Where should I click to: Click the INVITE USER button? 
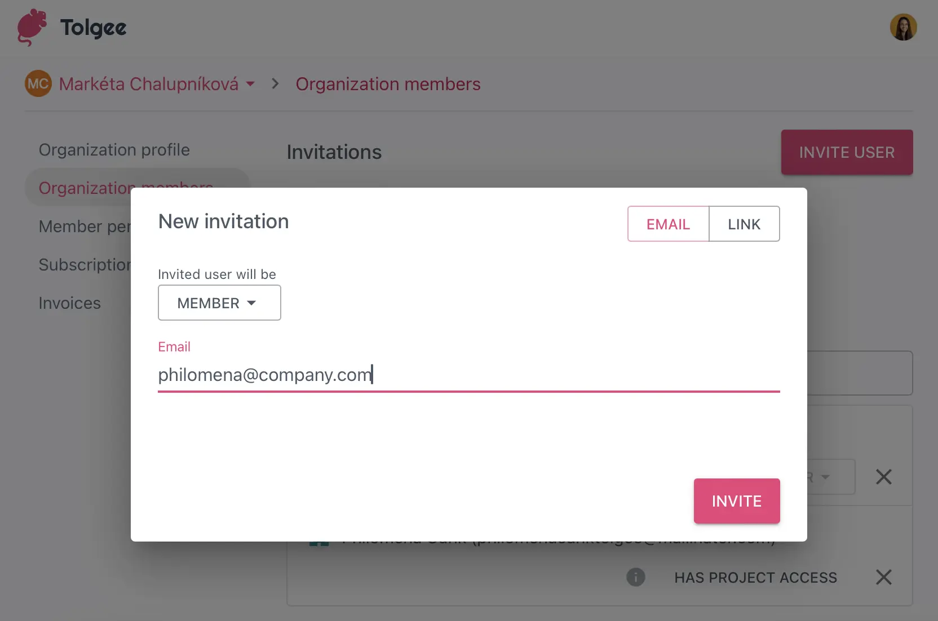(847, 152)
